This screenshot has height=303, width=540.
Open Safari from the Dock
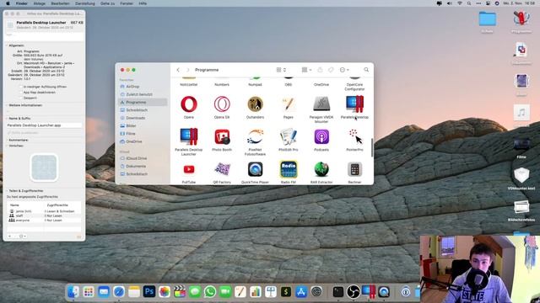(x=119, y=292)
